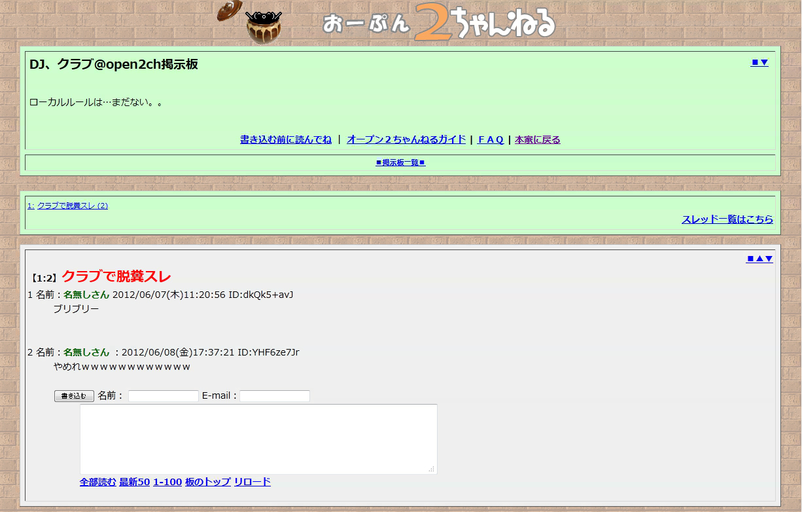Click red thread title クラブで脱糞スレ
802x512 pixels.
116,277
